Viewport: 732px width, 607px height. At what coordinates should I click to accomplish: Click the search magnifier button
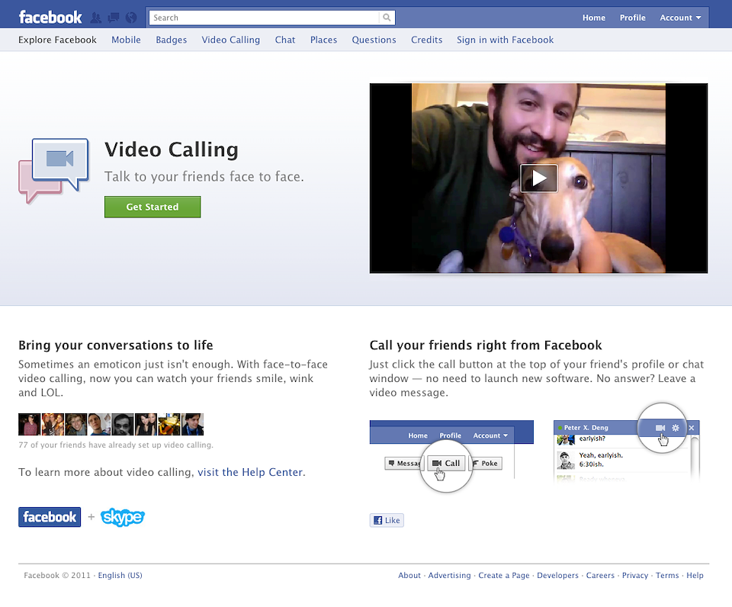tap(387, 18)
